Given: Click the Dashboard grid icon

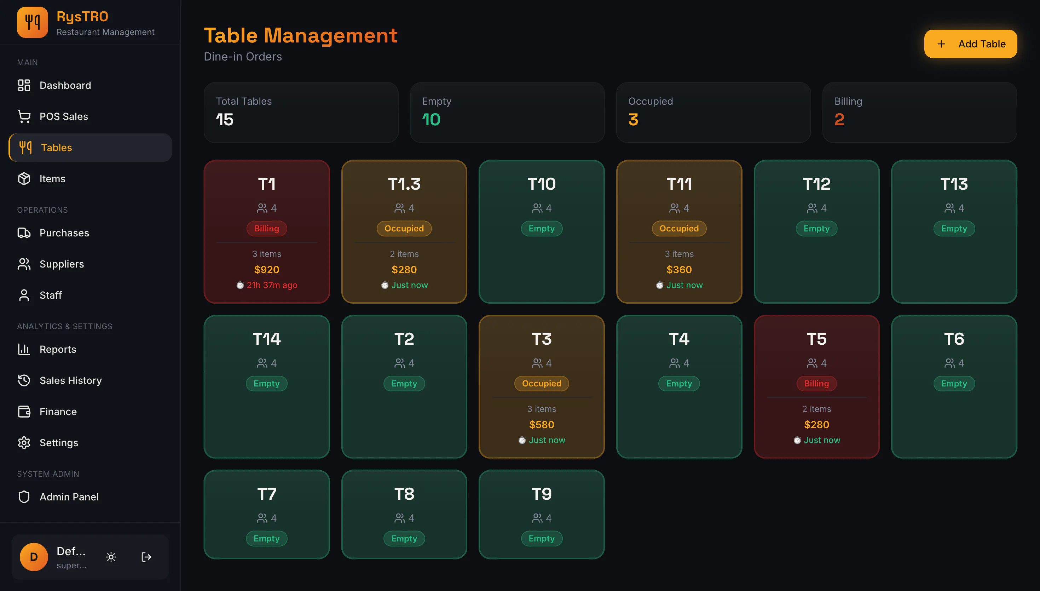Looking at the screenshot, I should point(24,85).
